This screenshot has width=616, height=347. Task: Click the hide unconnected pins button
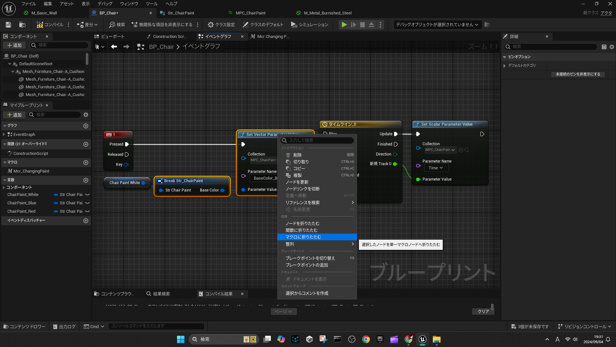click(577, 74)
